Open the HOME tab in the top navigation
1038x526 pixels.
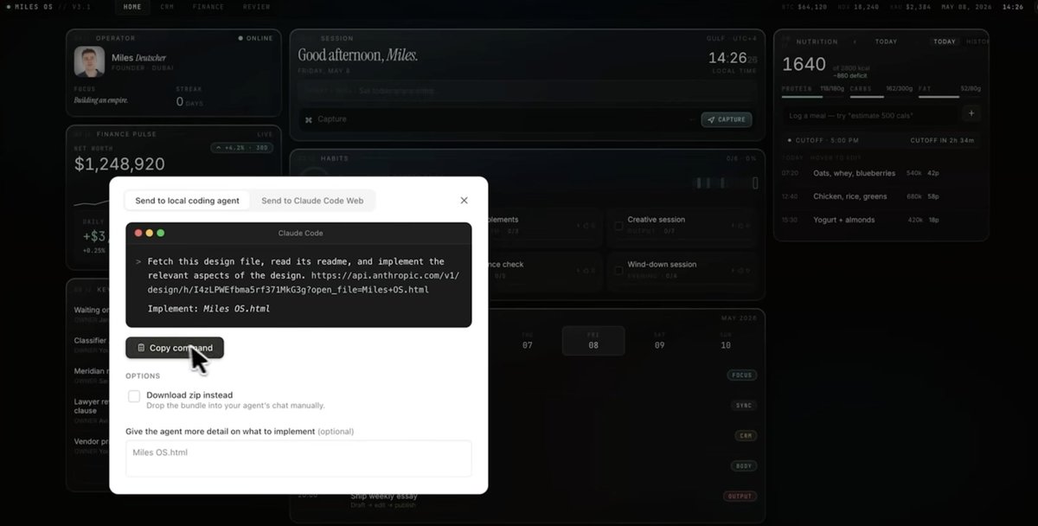tap(132, 7)
